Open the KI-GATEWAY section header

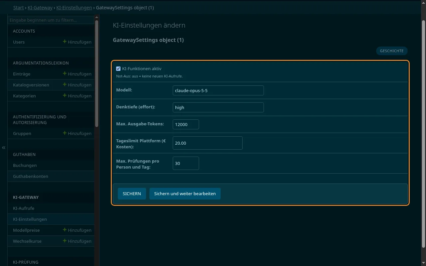point(26,197)
